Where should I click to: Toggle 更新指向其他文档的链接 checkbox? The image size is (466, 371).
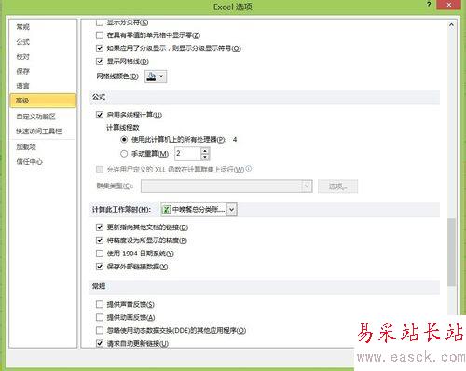pos(100,227)
